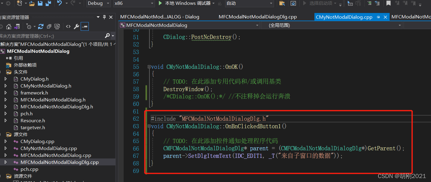This screenshot has height=182, width=431.
Task: Pin Solution Explorer with the pushpin icon
Action: [105, 17]
